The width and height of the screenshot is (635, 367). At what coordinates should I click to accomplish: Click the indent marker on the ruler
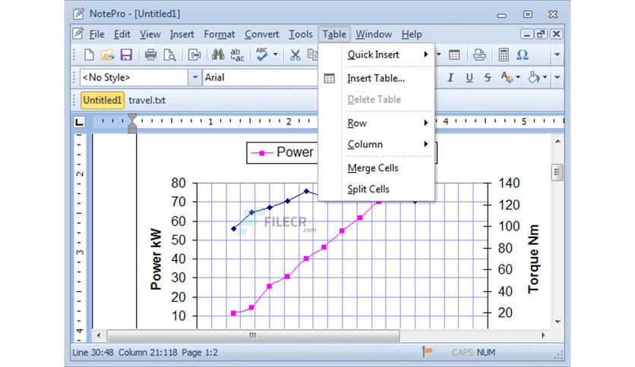pos(132,124)
